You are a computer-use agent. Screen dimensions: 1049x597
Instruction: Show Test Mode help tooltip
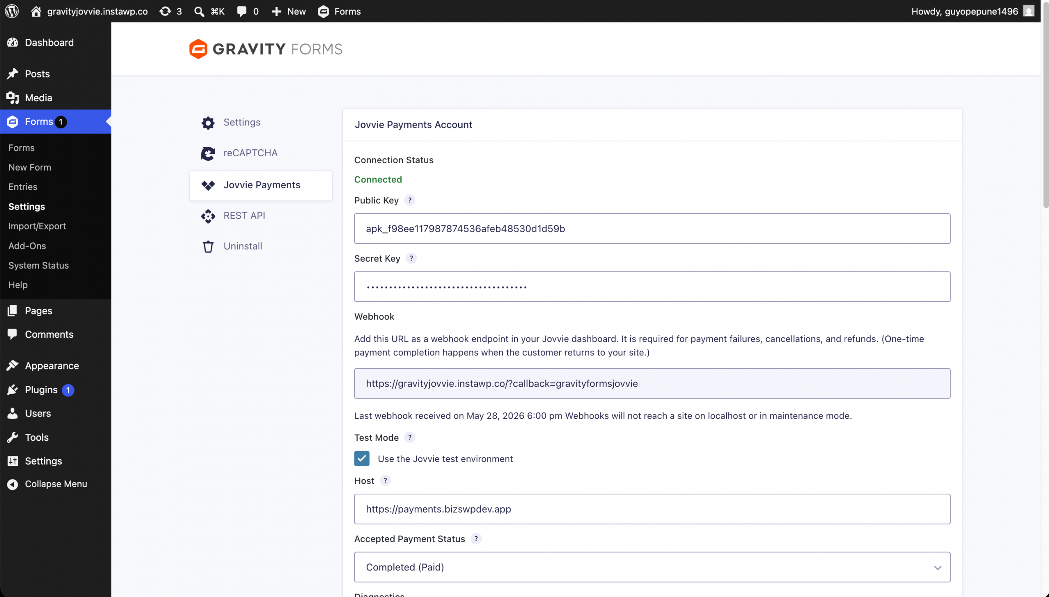(x=410, y=437)
